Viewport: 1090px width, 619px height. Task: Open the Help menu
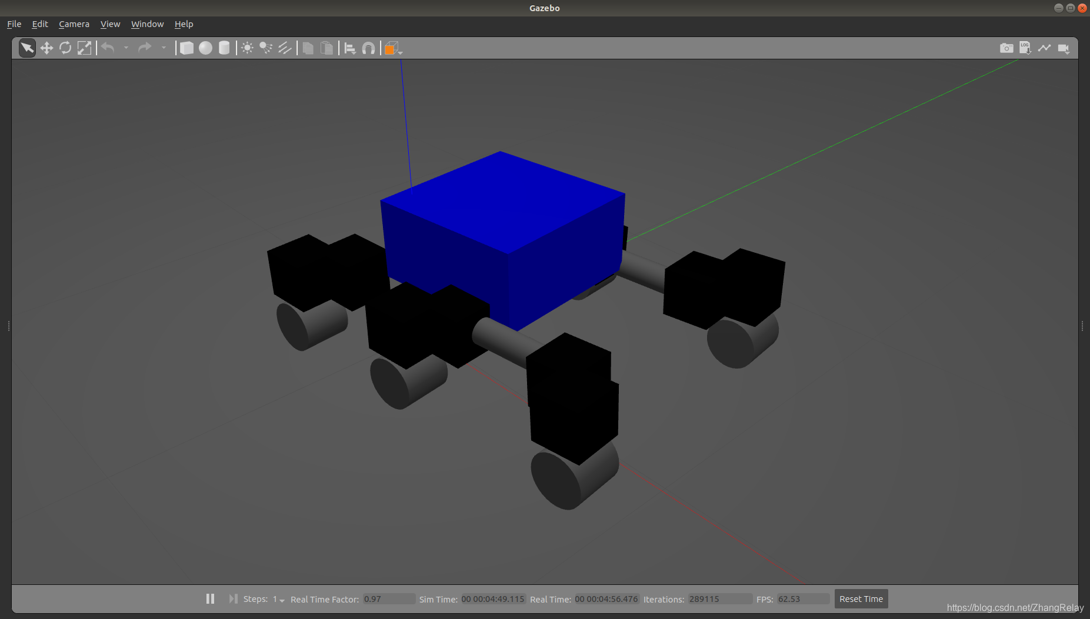[184, 24]
